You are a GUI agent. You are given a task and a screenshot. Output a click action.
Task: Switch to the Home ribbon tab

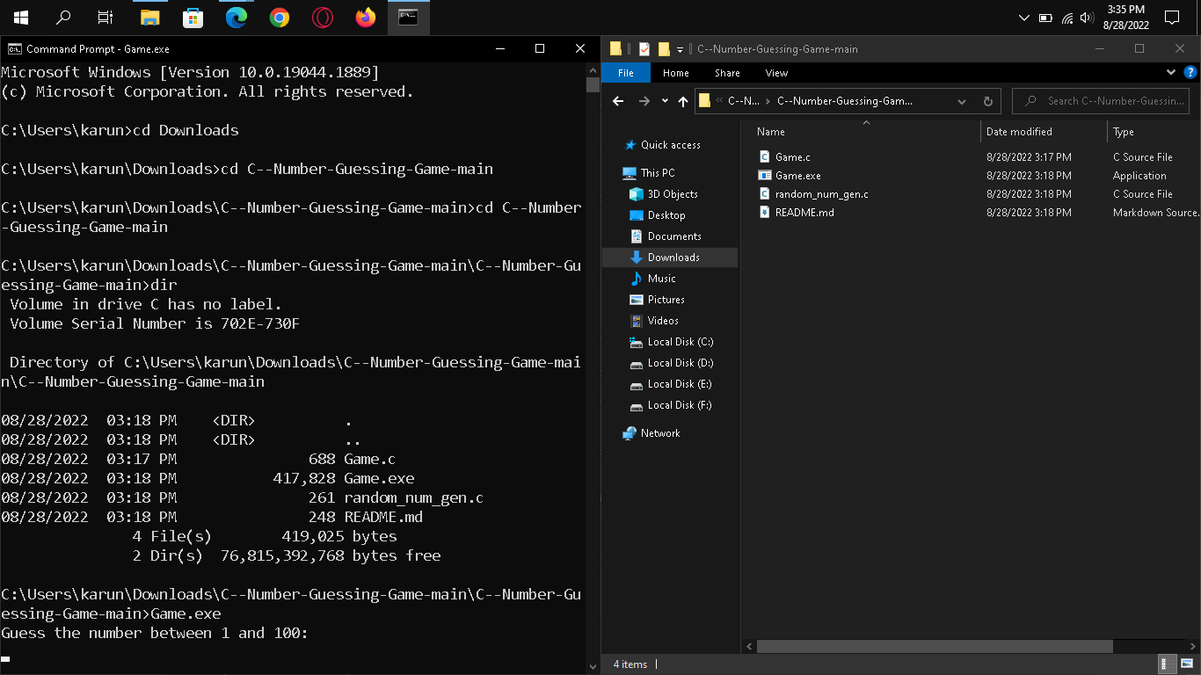point(676,73)
